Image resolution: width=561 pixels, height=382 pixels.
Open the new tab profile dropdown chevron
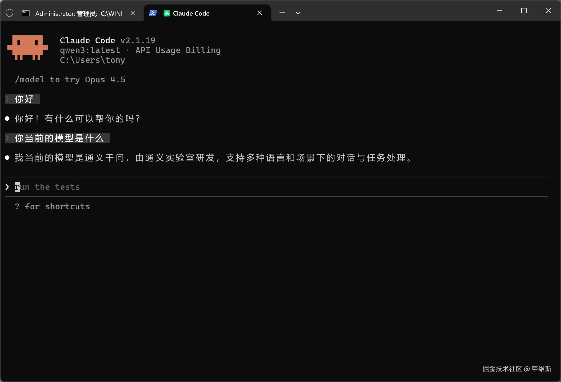[298, 13]
